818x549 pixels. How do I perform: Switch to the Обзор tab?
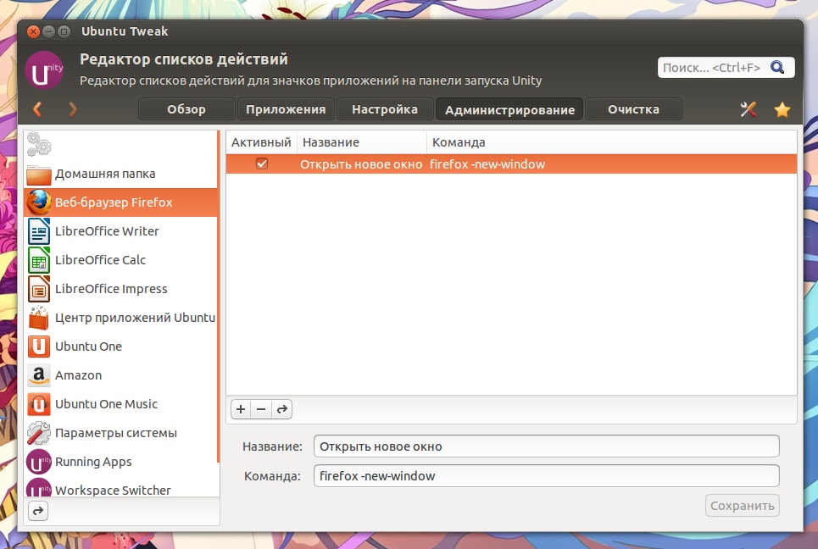tap(186, 109)
